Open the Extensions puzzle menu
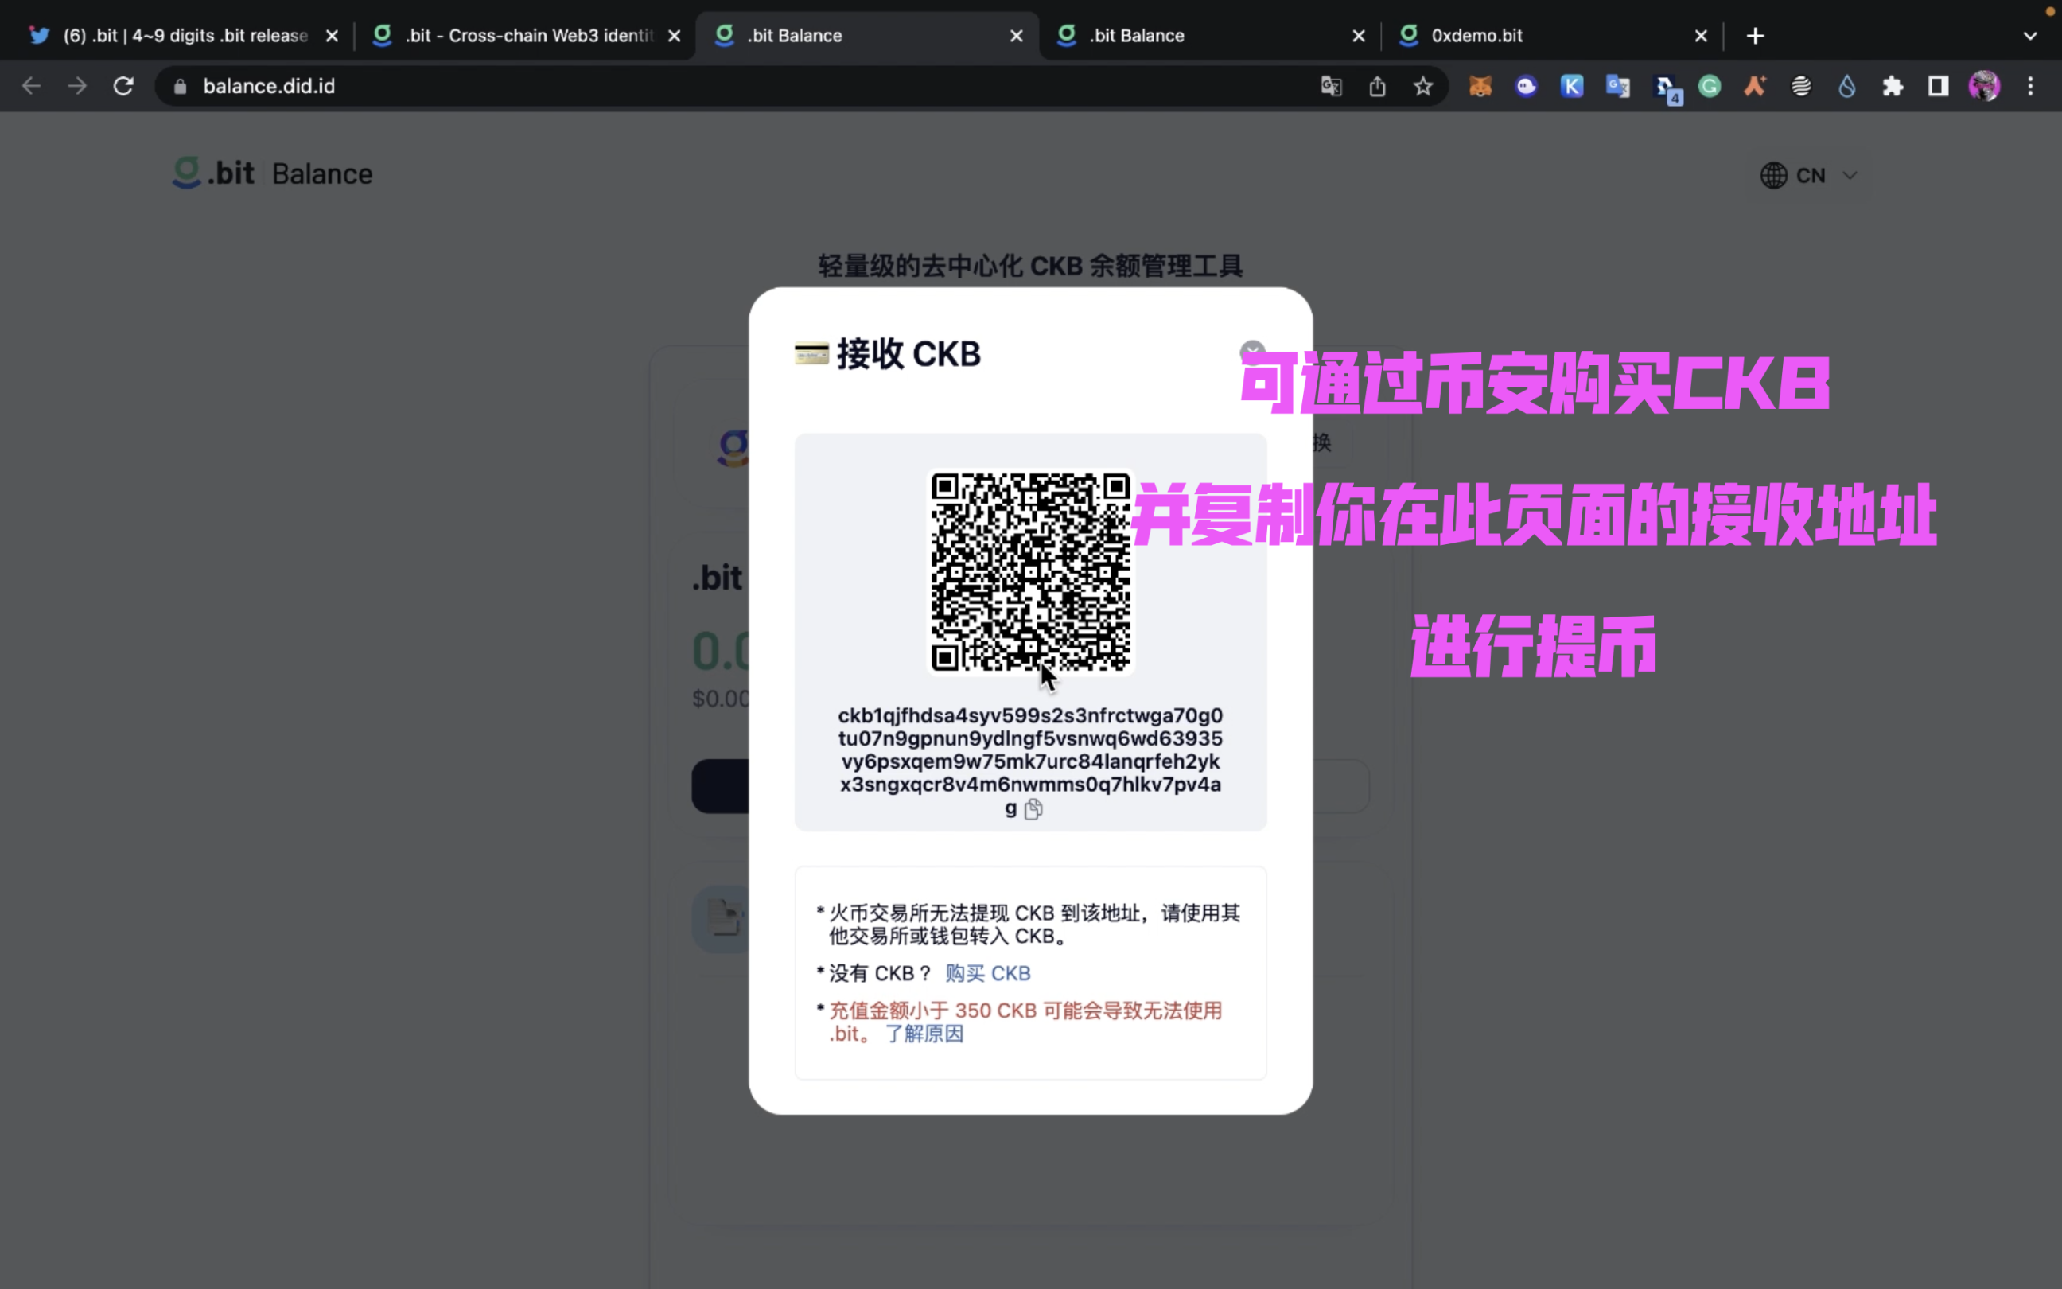Screen dimensions: 2062x1289 click(1893, 86)
